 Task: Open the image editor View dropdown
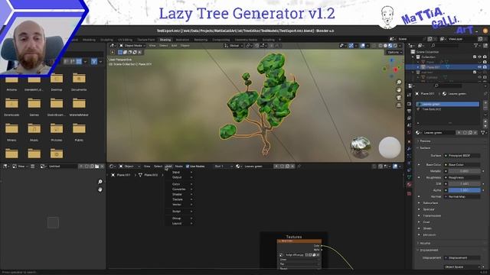pyautogui.click(x=21, y=167)
